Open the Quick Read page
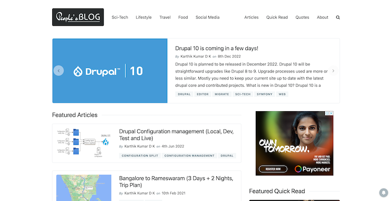 click(x=277, y=17)
